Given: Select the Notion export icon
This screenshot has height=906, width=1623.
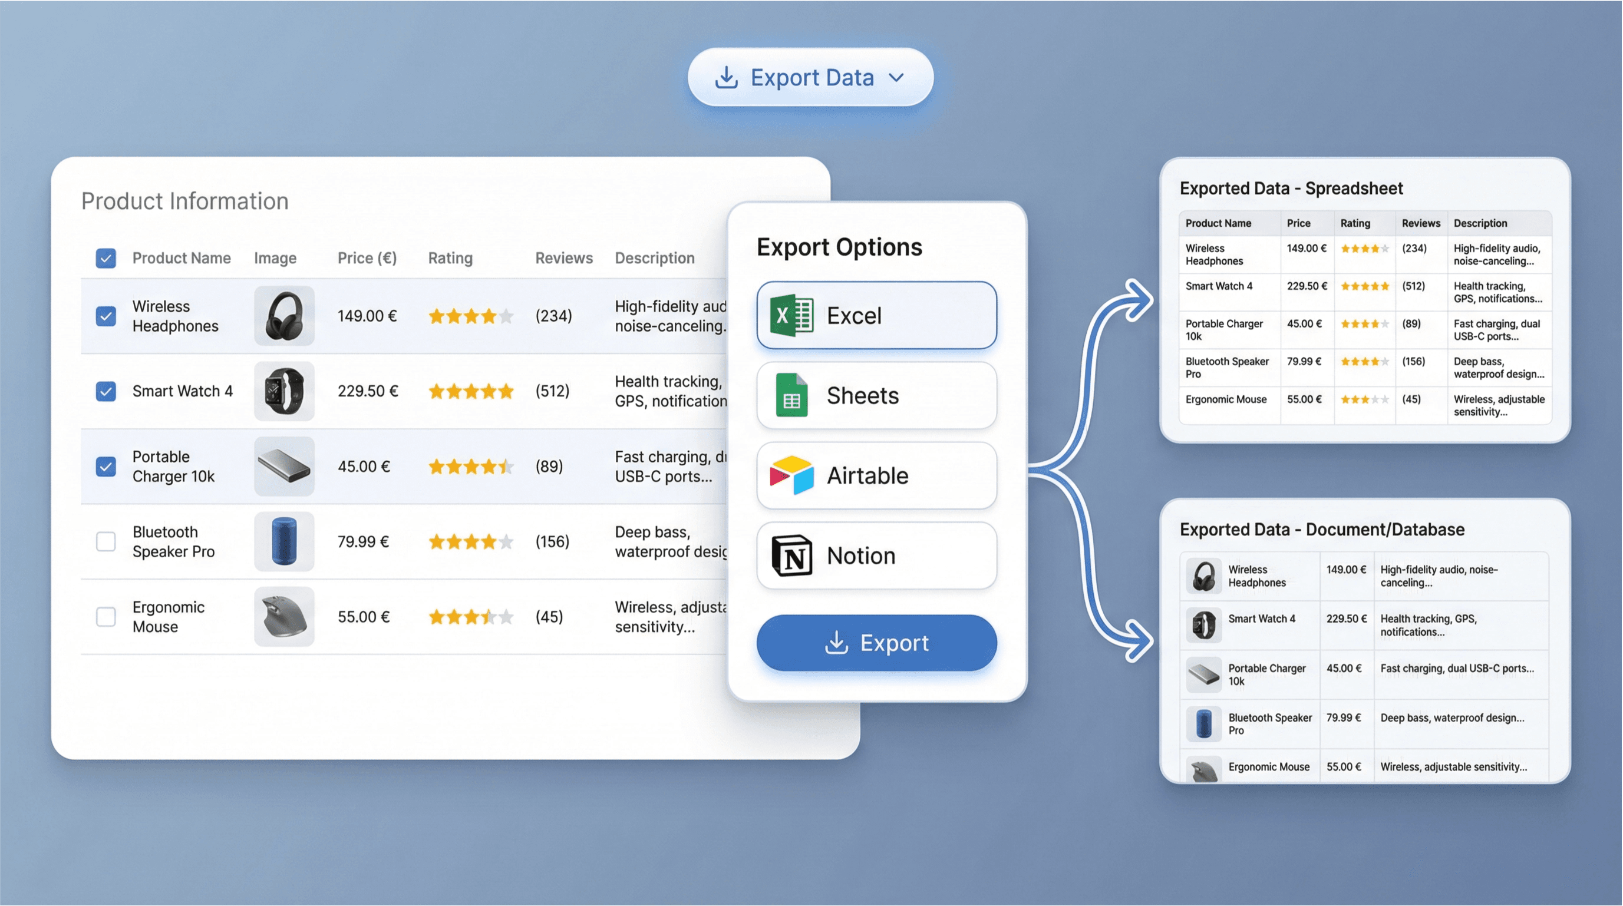Looking at the screenshot, I should tap(793, 555).
